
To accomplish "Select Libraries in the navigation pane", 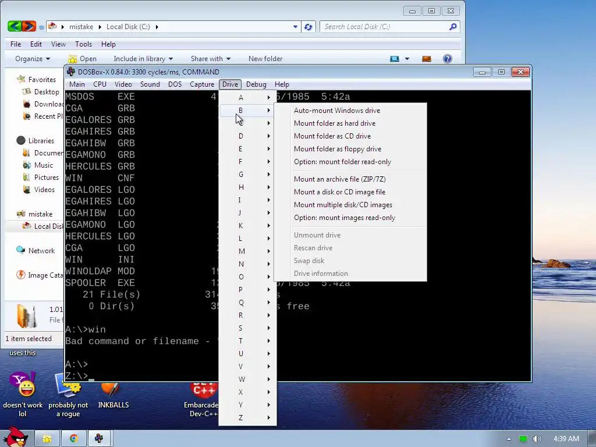I will click(x=41, y=141).
